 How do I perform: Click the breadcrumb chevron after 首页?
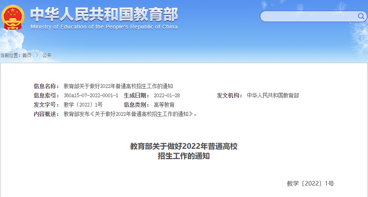(x=37, y=55)
